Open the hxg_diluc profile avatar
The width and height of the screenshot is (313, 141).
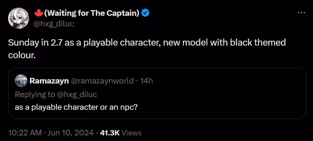[18, 18]
